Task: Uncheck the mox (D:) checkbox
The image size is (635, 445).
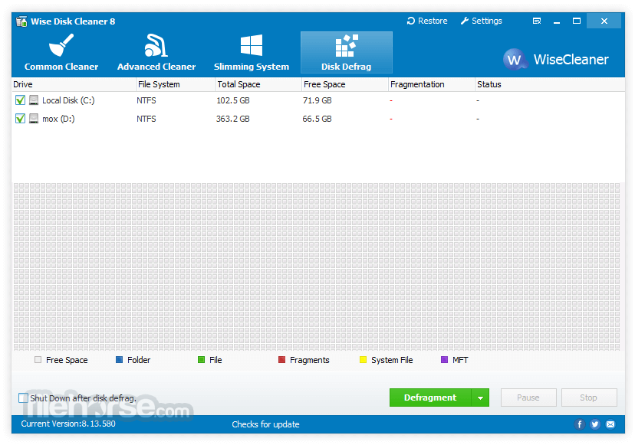Action: tap(20, 119)
